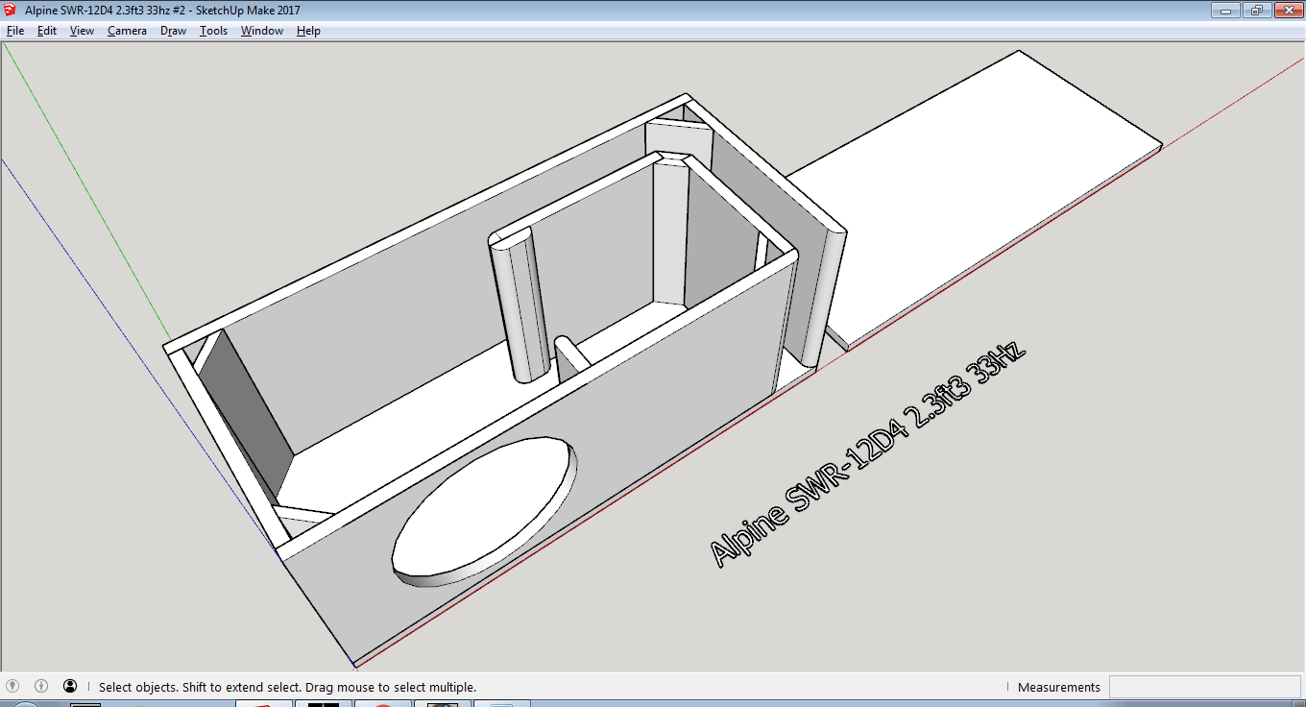Click the user sign-in status icon
Screen dimensions: 1306x707
70,686
